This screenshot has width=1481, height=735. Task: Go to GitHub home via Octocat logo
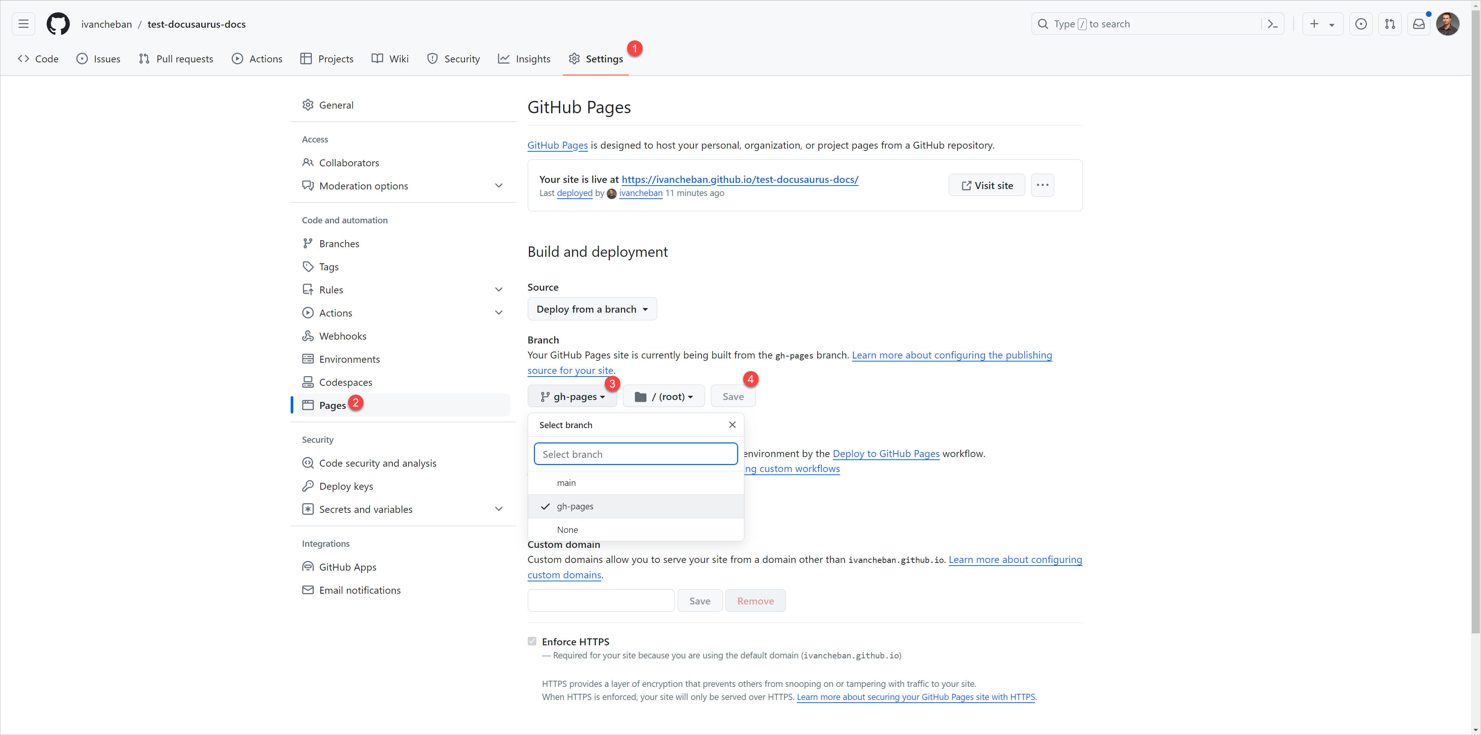pyautogui.click(x=58, y=24)
